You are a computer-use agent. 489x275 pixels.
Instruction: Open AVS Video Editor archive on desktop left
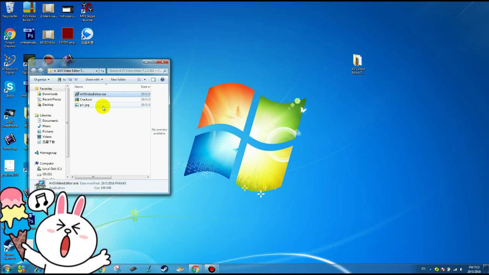click(29, 11)
